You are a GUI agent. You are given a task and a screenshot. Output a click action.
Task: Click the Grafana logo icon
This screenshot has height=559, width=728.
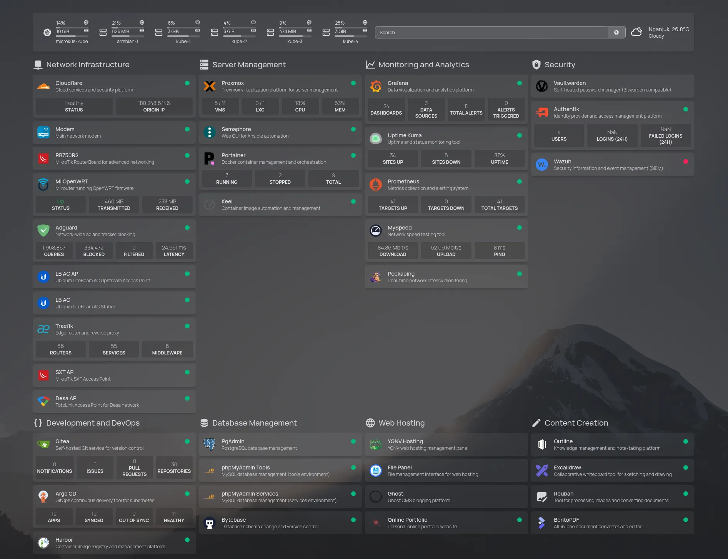(x=376, y=86)
